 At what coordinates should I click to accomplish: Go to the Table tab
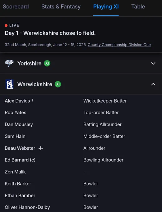click(138, 7)
